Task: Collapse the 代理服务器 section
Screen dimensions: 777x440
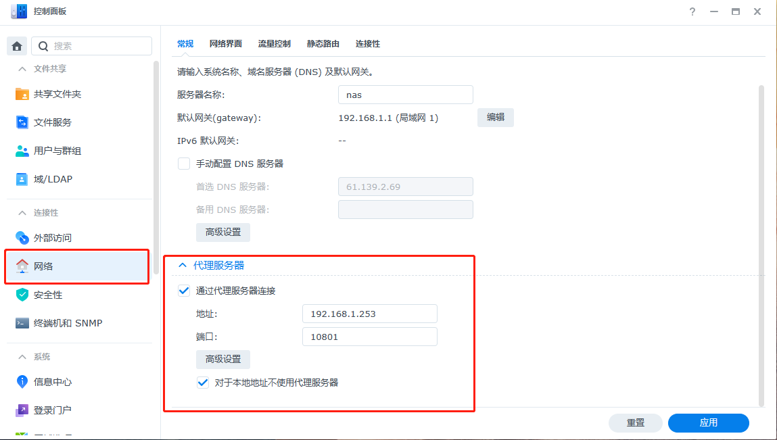Action: pyautogui.click(x=183, y=266)
